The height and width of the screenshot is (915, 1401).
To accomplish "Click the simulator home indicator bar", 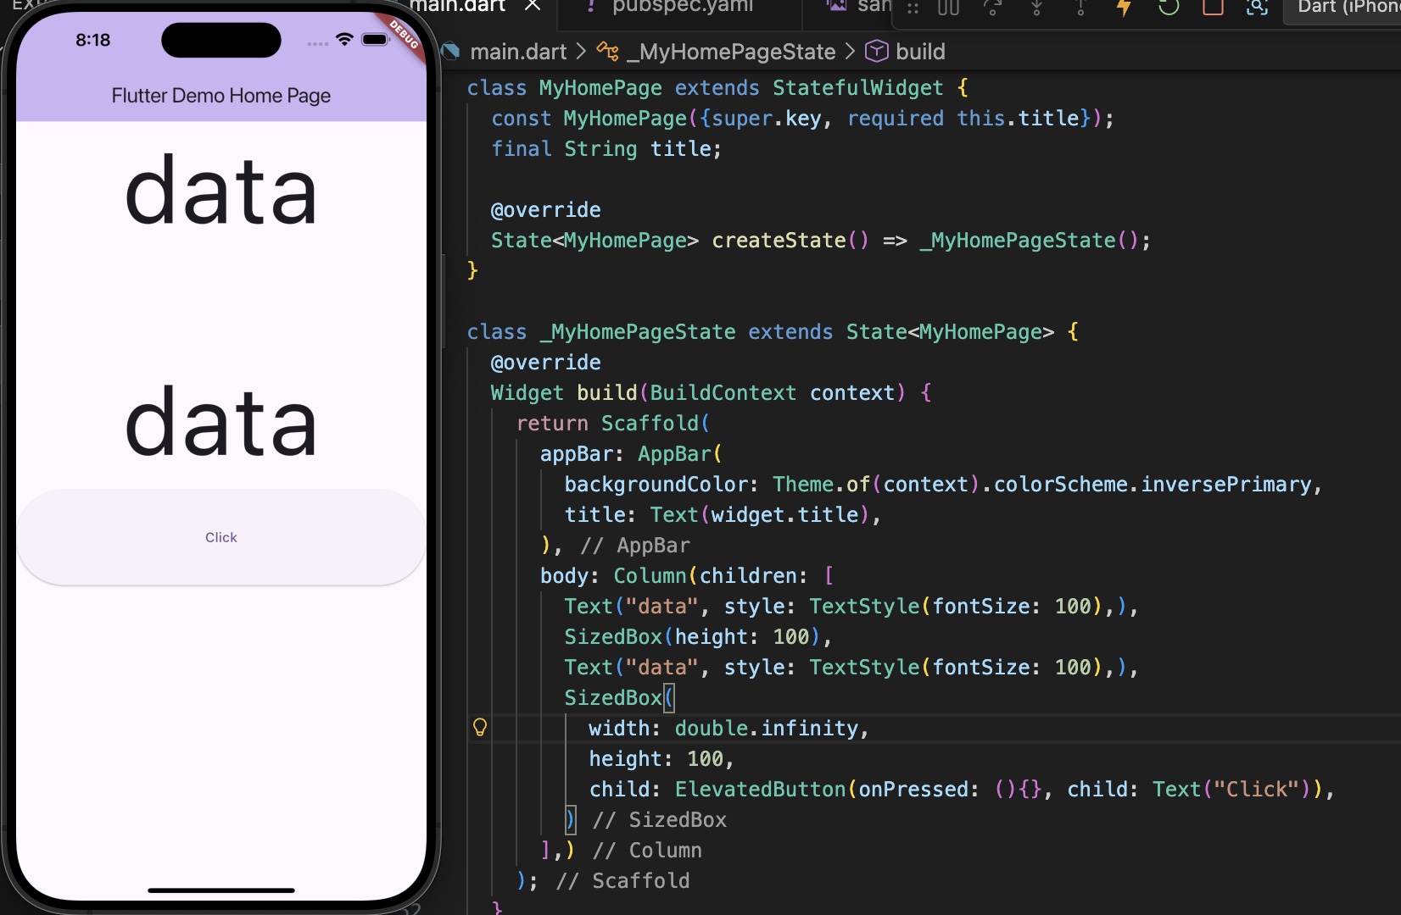I will point(221,890).
